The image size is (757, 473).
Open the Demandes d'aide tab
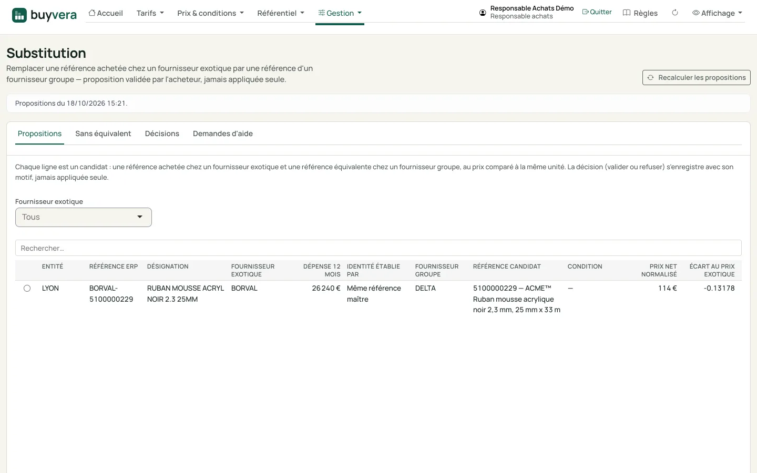(223, 133)
